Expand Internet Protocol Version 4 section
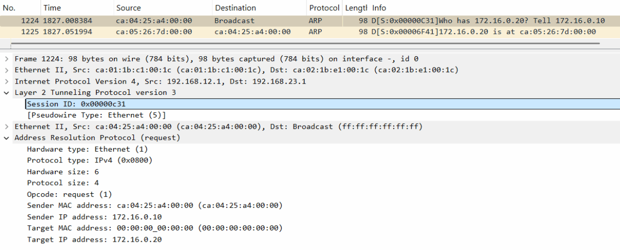620x250 pixels. click(x=6, y=81)
